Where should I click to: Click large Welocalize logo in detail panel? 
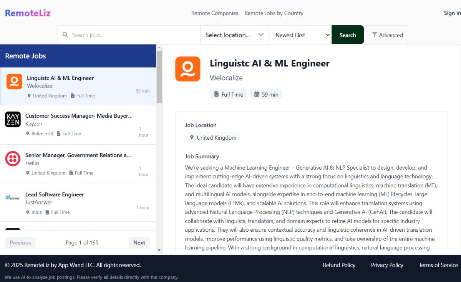pos(188,69)
